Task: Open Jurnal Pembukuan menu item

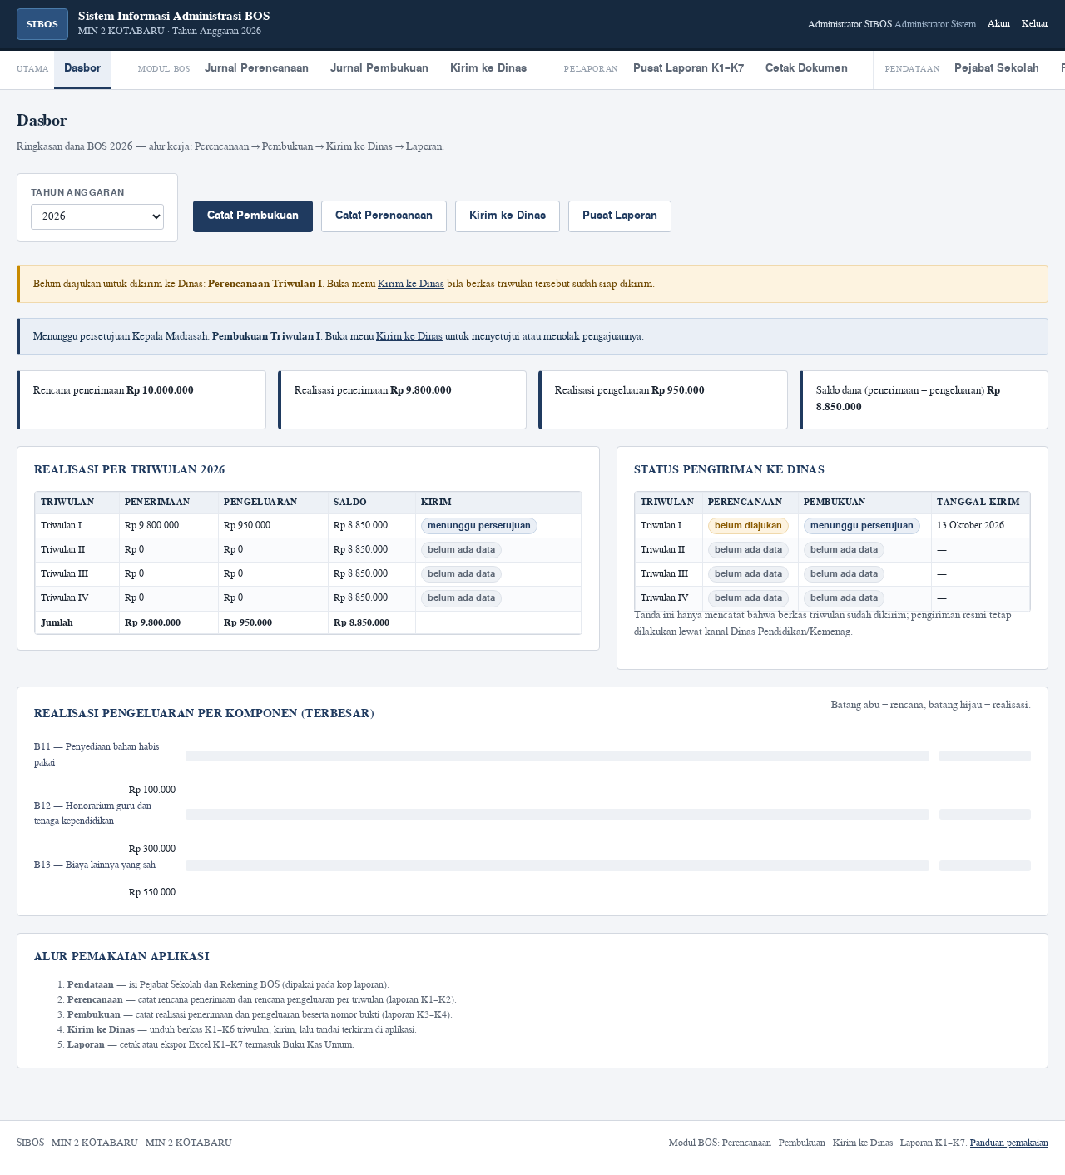Action: pos(379,68)
